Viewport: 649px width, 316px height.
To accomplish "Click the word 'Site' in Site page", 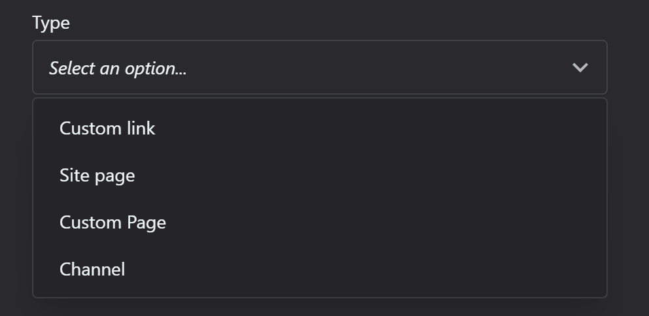I will (71, 176).
